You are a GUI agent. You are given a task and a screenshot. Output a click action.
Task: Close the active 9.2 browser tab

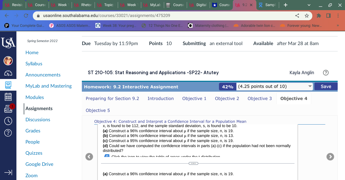pos(251,5)
